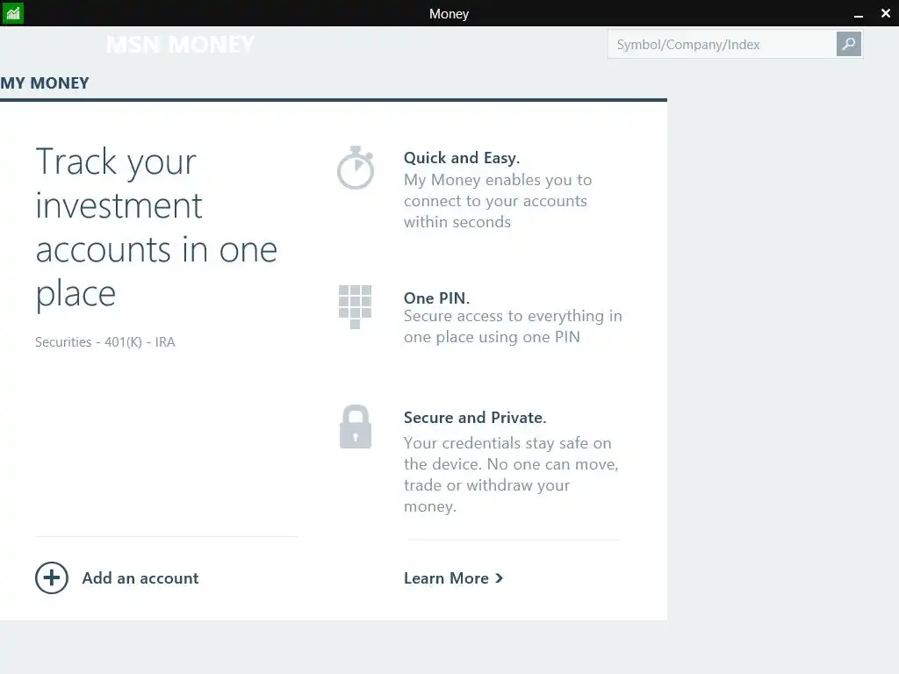Click 'Your credentials stay safe' description
Image resolution: width=899 pixels, height=674 pixels.
[511, 475]
